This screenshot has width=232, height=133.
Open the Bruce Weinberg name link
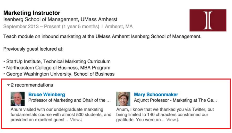[x=47, y=95]
